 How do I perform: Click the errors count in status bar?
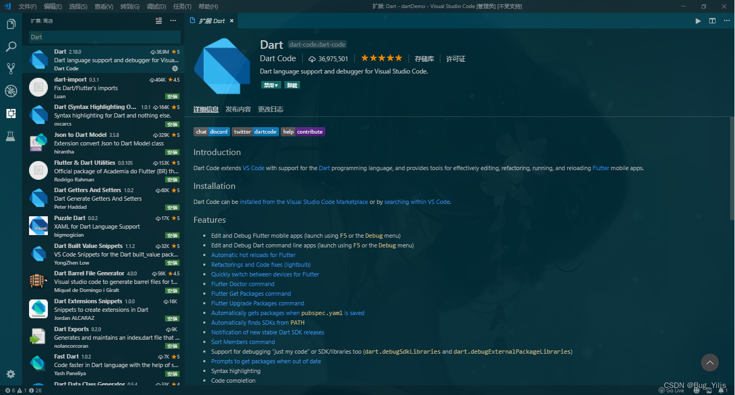coord(10,390)
